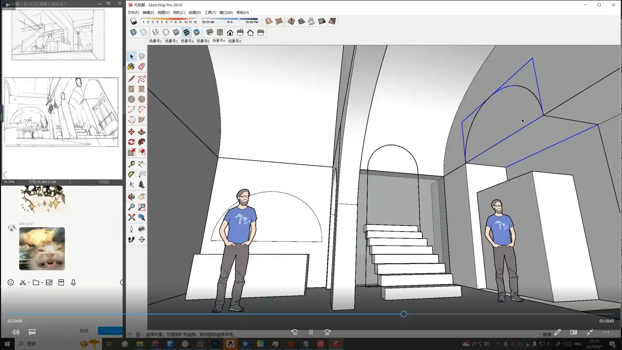Choose the Tape Measure tool
Viewport: 622px width, 350px height.
click(x=131, y=164)
